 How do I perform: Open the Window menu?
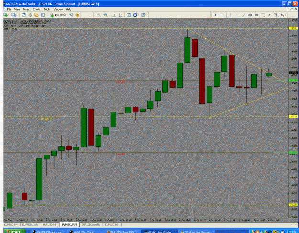[58, 9]
